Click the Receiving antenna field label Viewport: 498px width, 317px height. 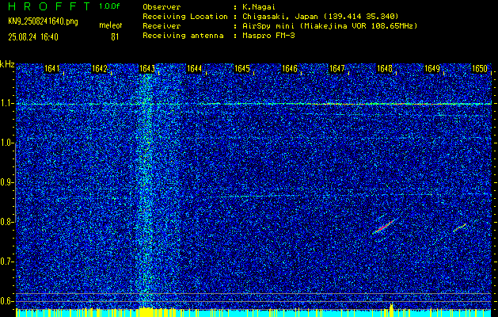183,36
